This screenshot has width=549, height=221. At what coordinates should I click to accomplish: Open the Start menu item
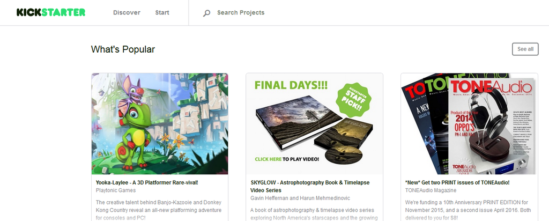coord(162,13)
